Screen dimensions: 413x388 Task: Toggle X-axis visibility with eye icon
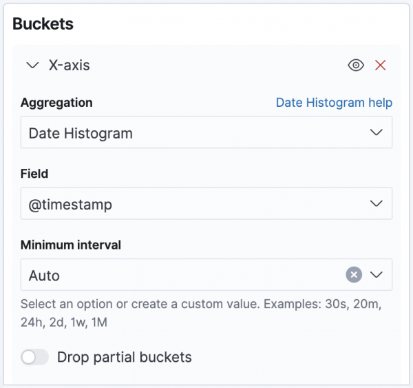point(355,65)
